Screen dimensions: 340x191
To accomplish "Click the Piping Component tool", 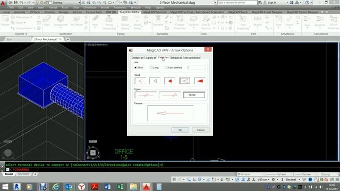I will [109, 22].
